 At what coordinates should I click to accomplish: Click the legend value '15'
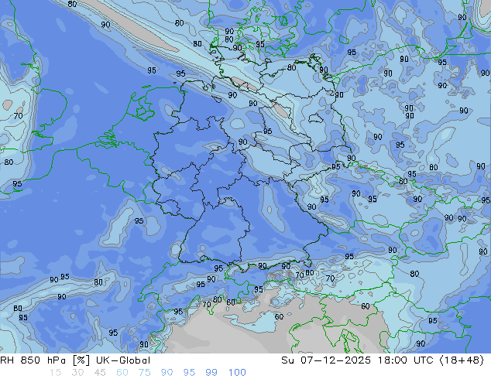56,373
